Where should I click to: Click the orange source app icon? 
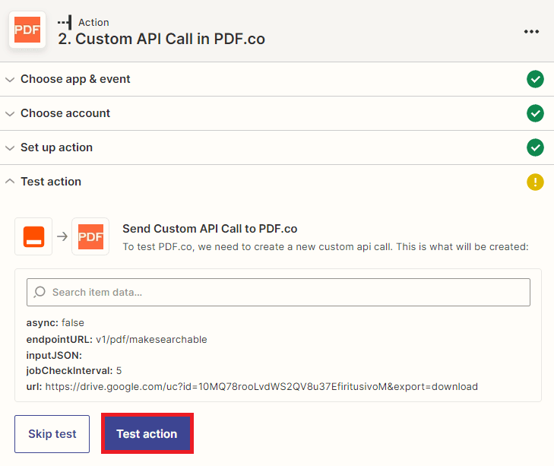[33, 236]
